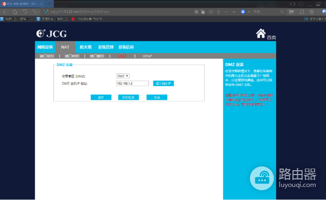The width and height of the screenshot is (326, 200).
Task: Click the lock icon in the address bar
Action: click(203, 12)
